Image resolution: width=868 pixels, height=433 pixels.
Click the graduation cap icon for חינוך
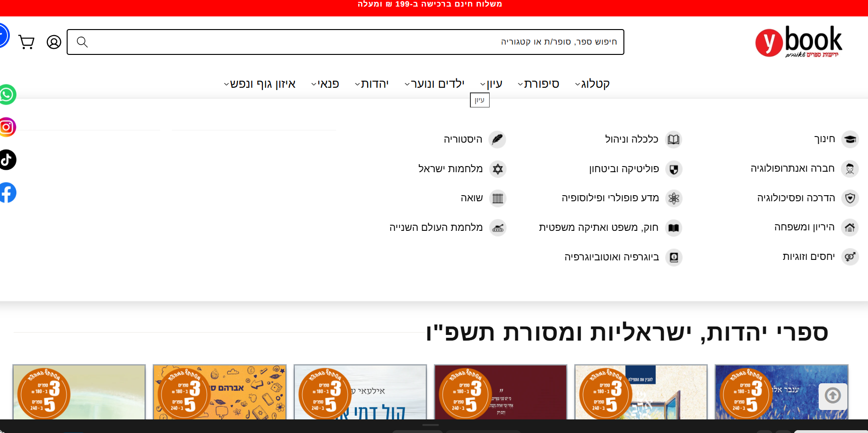point(850,139)
